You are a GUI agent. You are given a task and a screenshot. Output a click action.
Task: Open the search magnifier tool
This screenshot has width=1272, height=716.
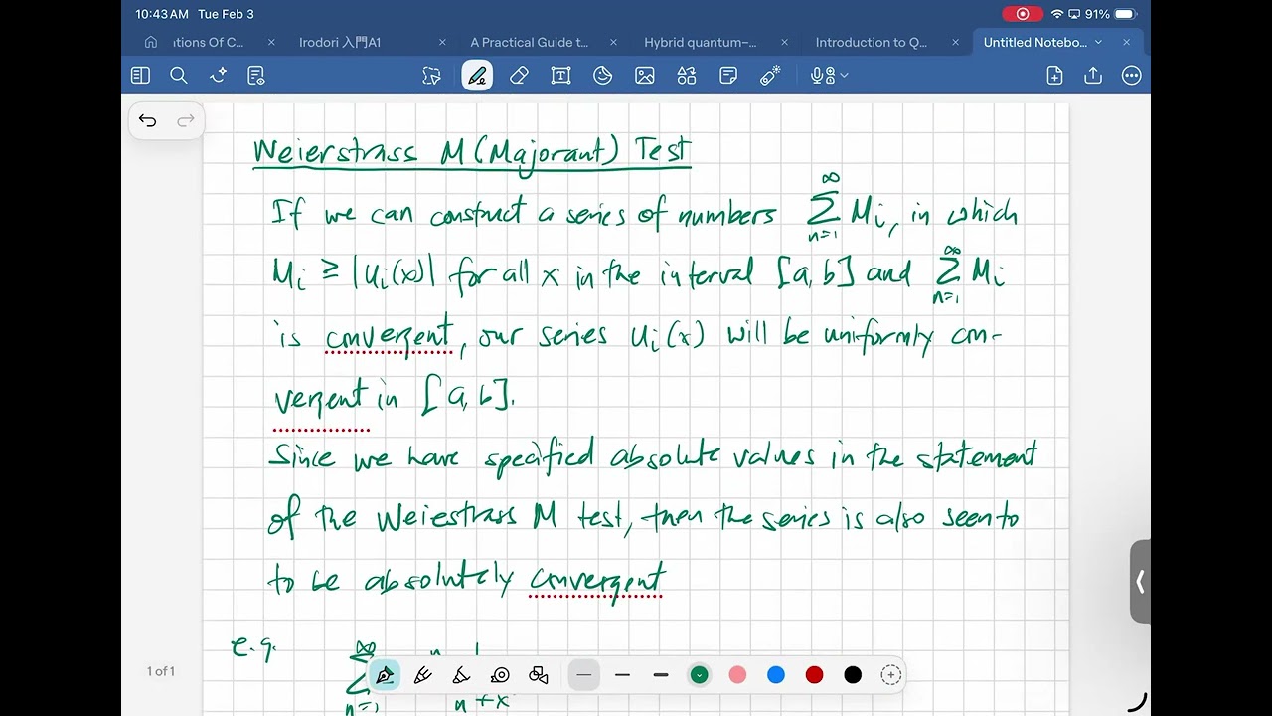point(179,76)
